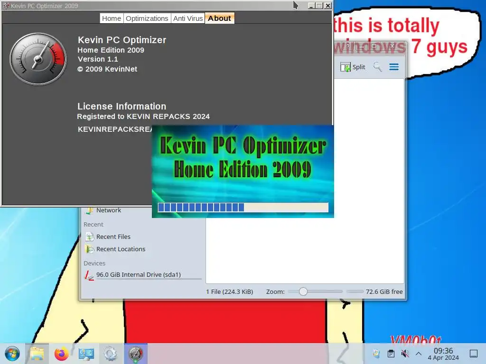
Task: Click the Recent Files icon
Action: 90,237
